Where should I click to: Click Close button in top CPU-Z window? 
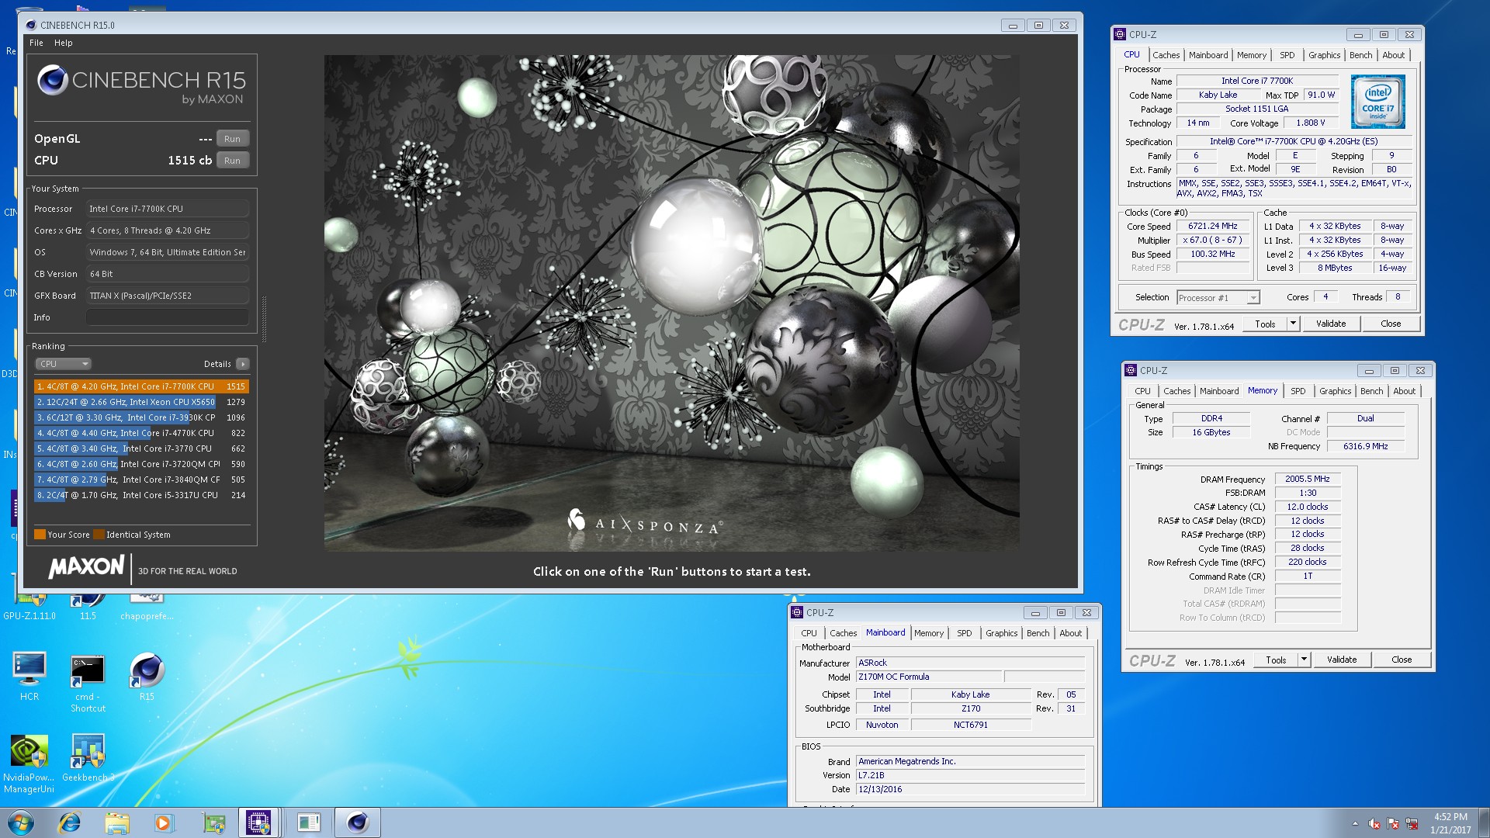1391,324
